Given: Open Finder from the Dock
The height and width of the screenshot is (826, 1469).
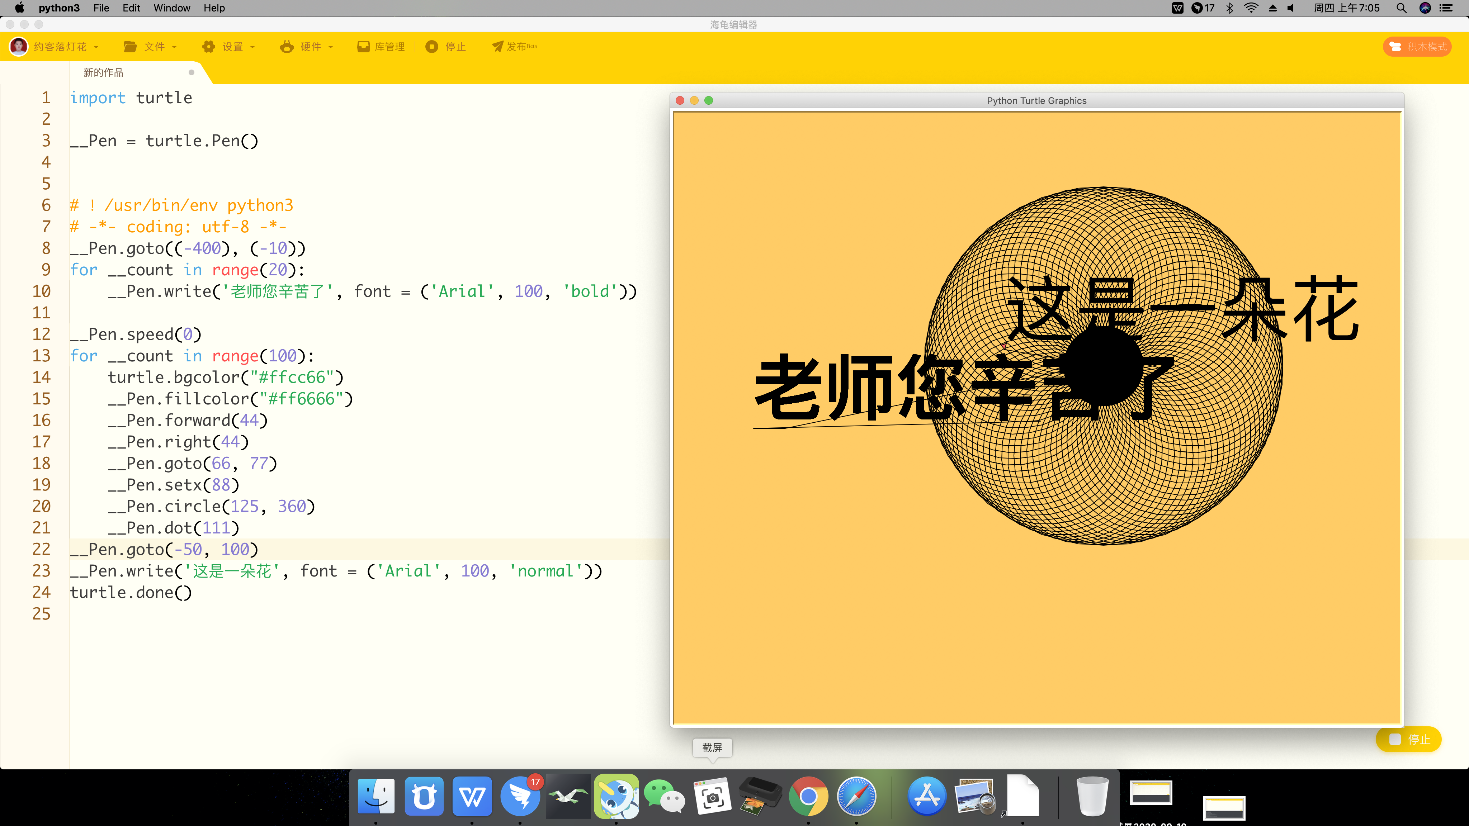Looking at the screenshot, I should tap(376, 796).
